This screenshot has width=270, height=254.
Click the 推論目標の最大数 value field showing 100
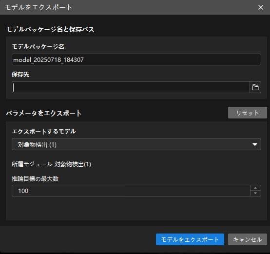(131, 191)
